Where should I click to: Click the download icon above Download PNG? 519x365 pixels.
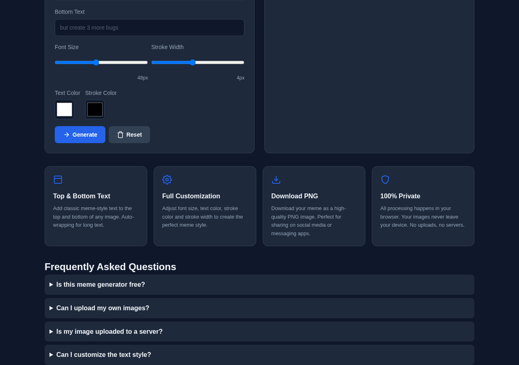point(276,180)
